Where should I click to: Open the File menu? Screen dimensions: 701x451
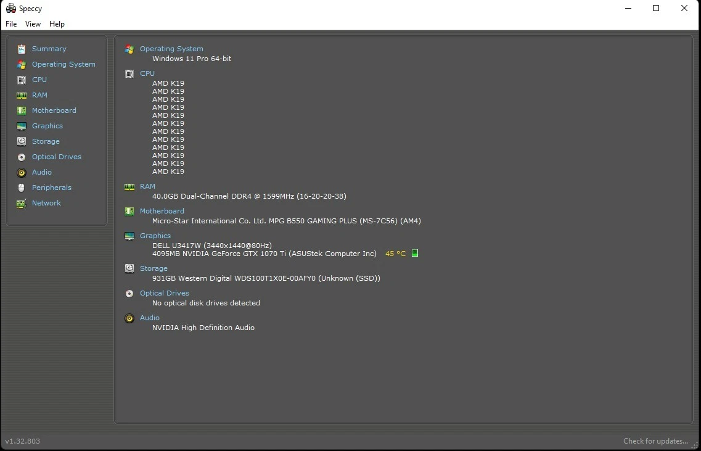pos(11,24)
